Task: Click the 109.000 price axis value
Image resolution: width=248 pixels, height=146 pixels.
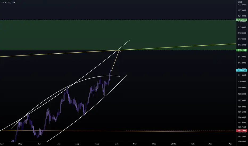Action: tap(242, 87)
